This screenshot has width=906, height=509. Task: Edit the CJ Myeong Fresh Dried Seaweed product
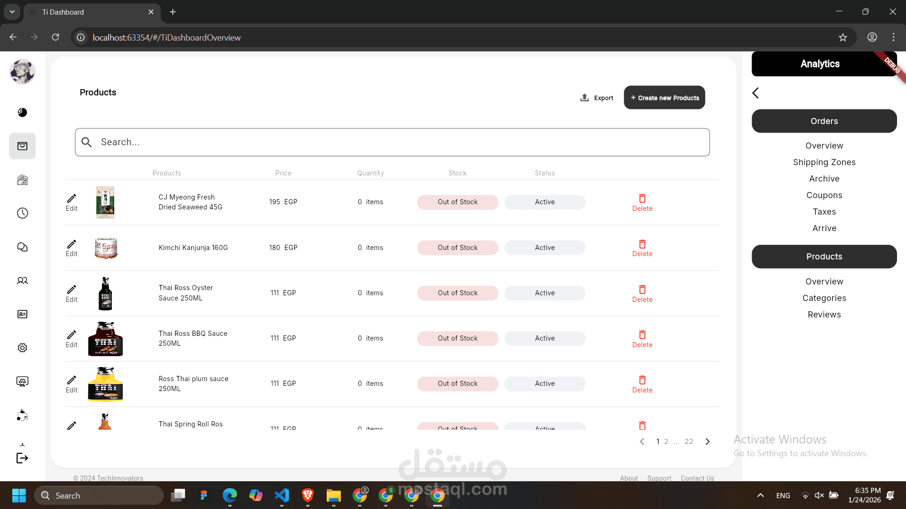click(x=72, y=203)
